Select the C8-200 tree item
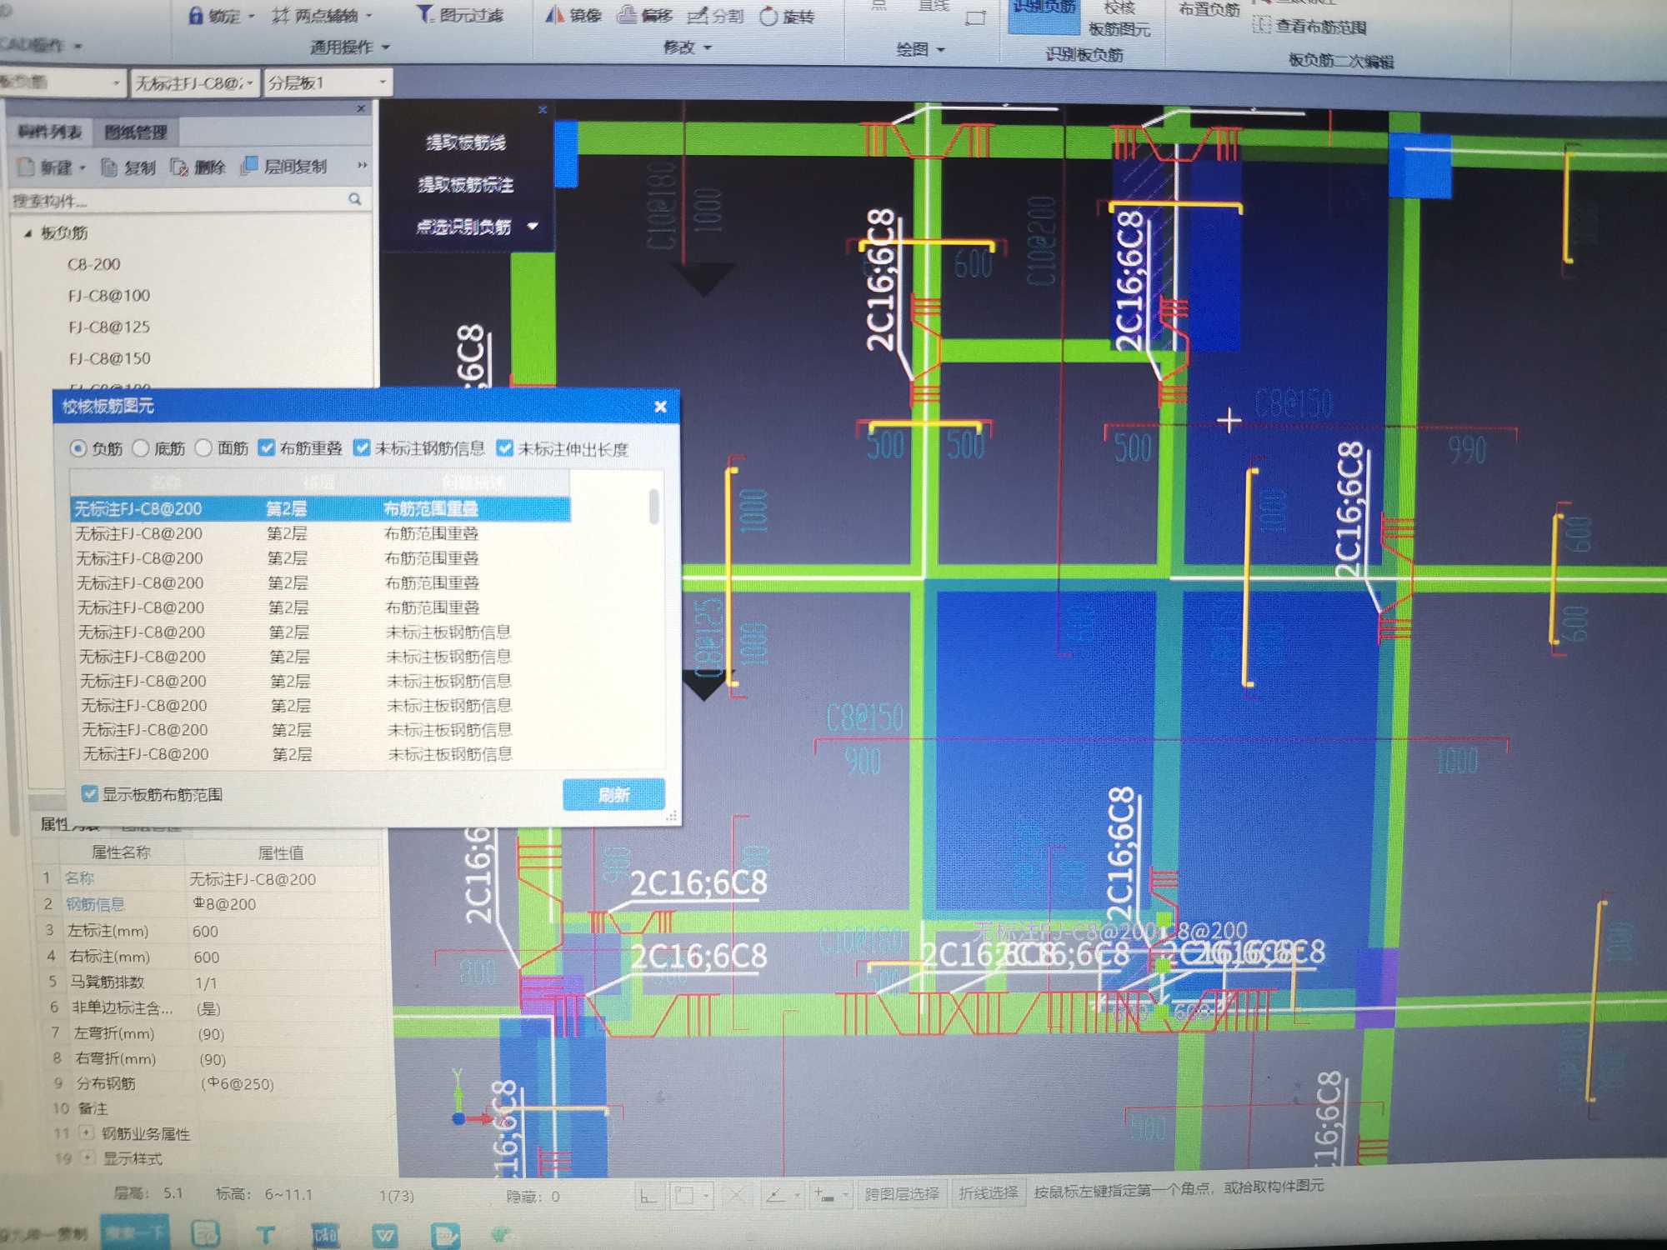 (93, 264)
